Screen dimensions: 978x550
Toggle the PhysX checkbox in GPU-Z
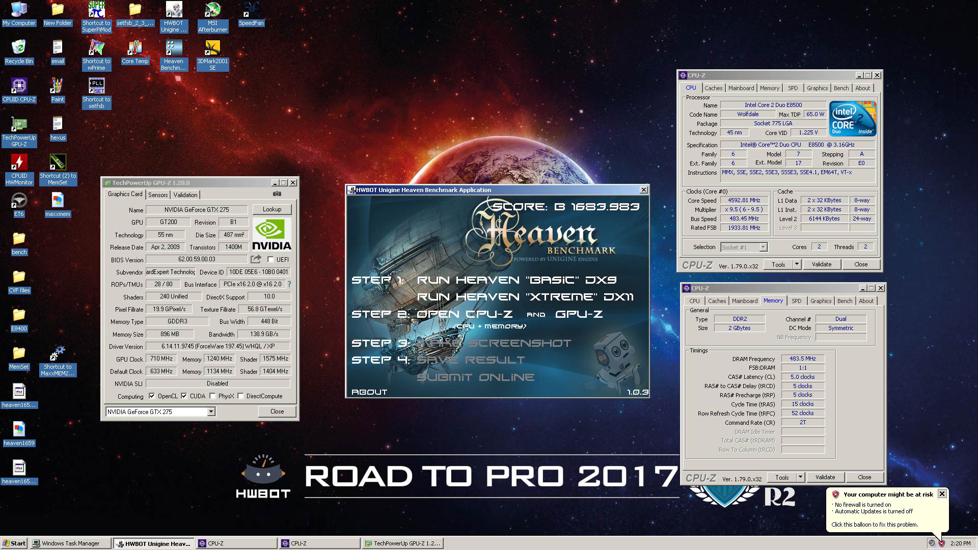tap(212, 396)
